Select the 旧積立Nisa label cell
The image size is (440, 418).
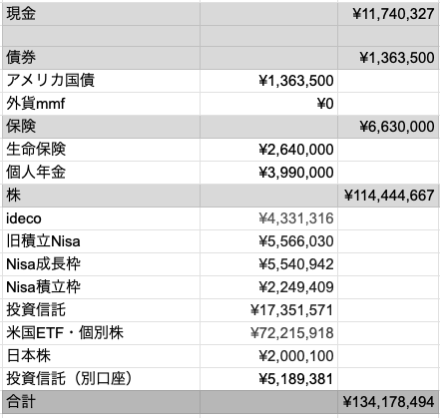[101, 241]
